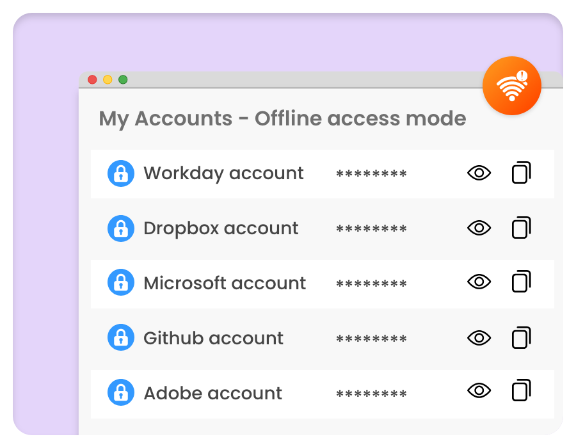Reveal the Workday account password
576x448 pixels.
(479, 173)
